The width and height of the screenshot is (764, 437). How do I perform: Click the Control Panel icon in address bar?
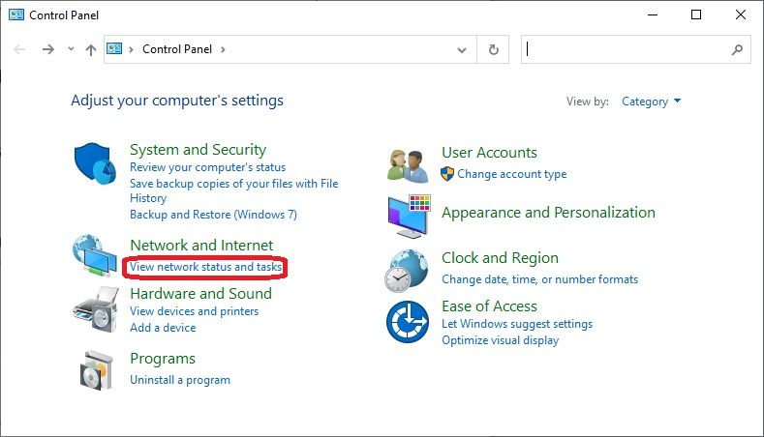coord(114,48)
